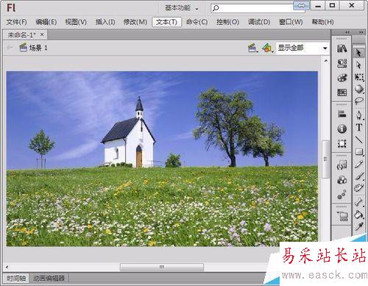Open the 帮助(H) menu
Image resolution: width=368 pixels, height=286 pixels.
tap(322, 22)
